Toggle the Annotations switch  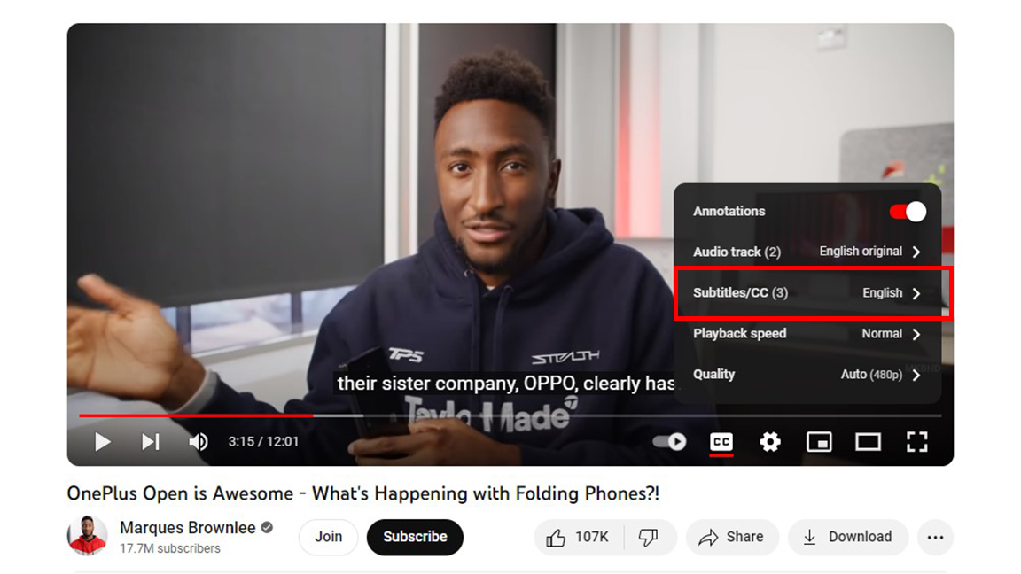pos(908,212)
